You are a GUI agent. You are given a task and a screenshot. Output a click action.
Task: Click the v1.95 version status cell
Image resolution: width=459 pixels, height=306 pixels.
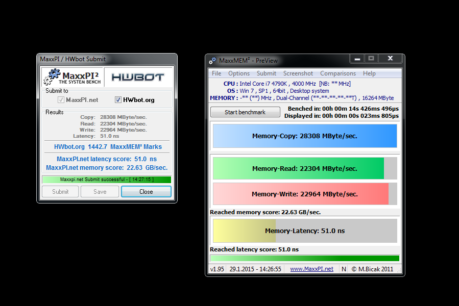(x=217, y=269)
